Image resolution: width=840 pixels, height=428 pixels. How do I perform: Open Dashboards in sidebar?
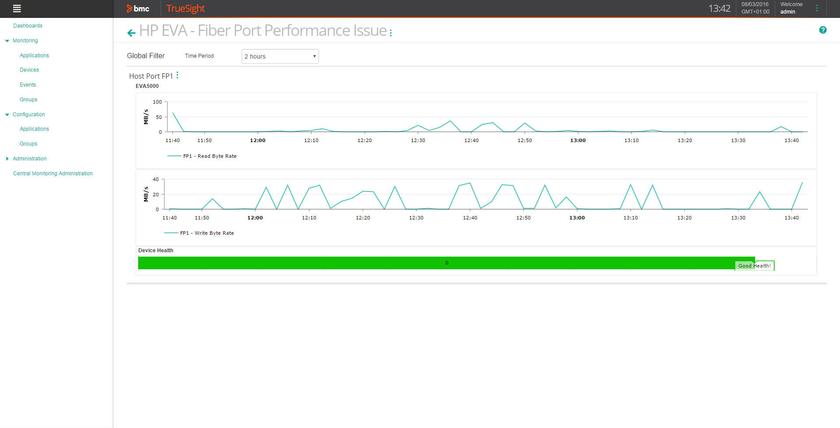28,26
